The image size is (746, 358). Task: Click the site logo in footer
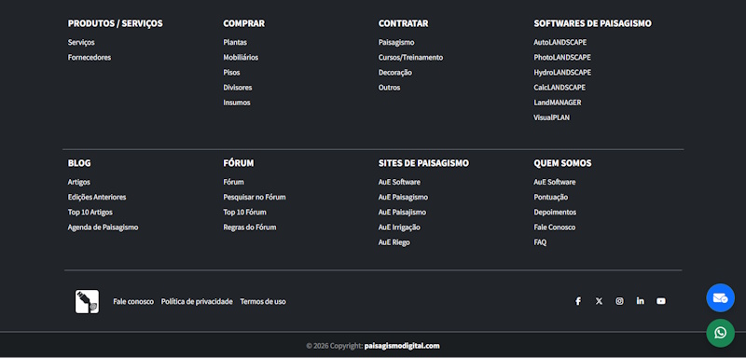pyautogui.click(x=87, y=301)
